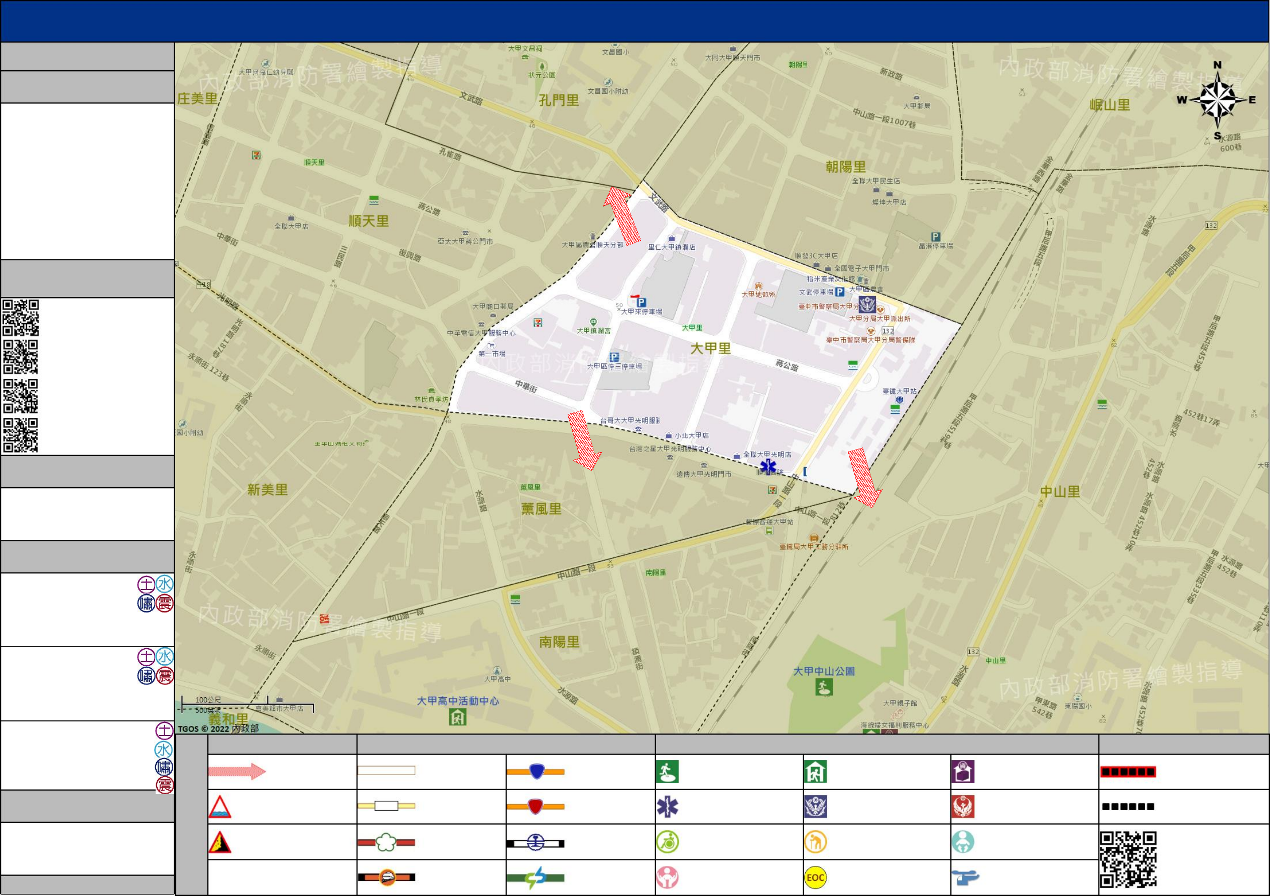Click the red-bordered dashed boundary line symbol
Image resolution: width=1270 pixels, height=896 pixels.
1128,772
